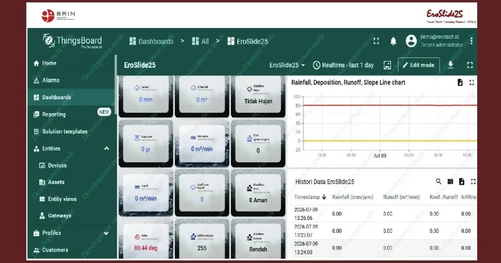Click the Koef. Runoff column header
Viewport: 501px width, 263px height.
(443, 197)
